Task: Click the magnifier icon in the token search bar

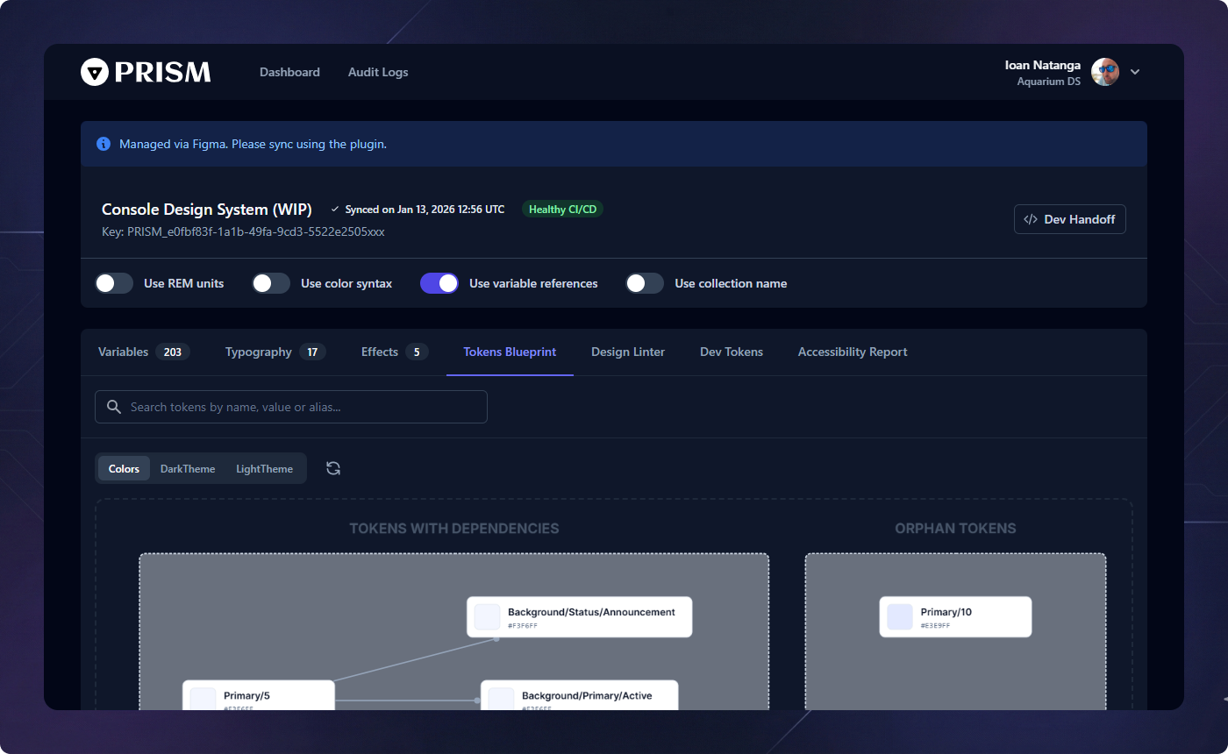Action: [x=113, y=406]
